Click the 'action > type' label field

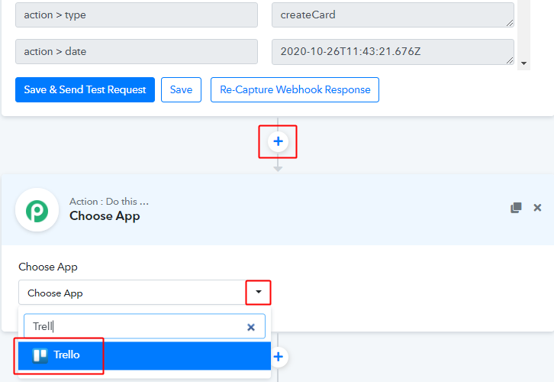[x=137, y=15]
